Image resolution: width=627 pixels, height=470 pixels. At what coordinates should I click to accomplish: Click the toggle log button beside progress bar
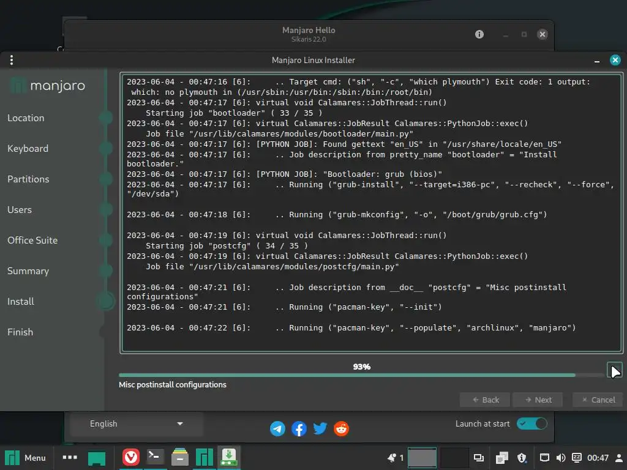(x=614, y=370)
